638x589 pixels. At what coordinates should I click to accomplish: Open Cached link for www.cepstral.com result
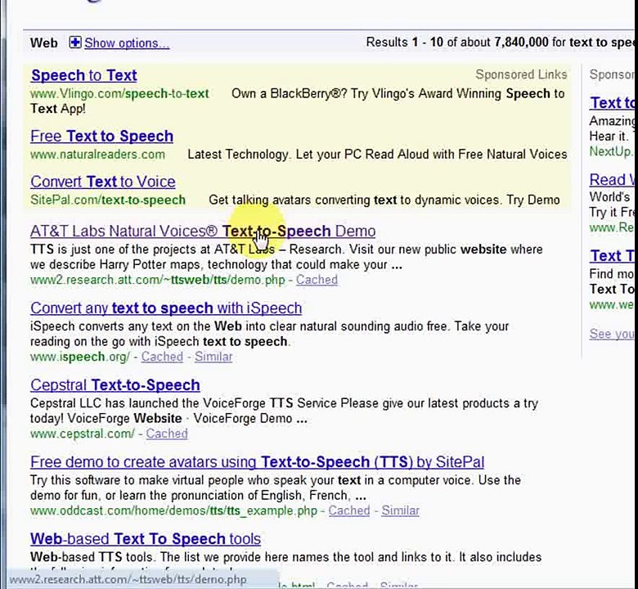167,434
